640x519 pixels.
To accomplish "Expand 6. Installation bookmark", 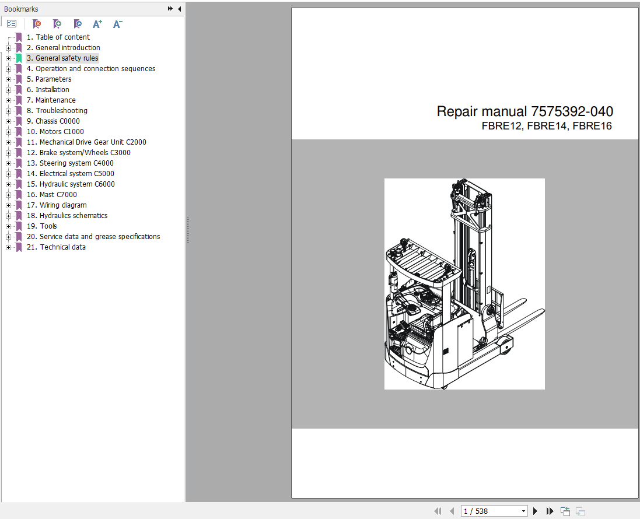I will 8,90.
